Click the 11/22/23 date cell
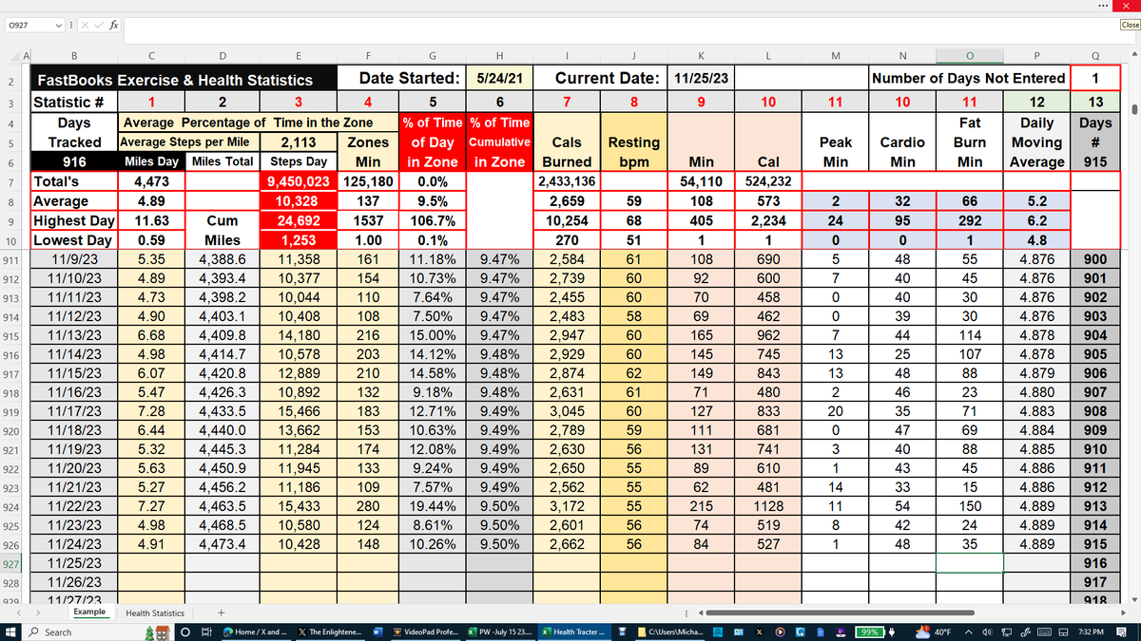The height and width of the screenshot is (641, 1141). (x=74, y=506)
